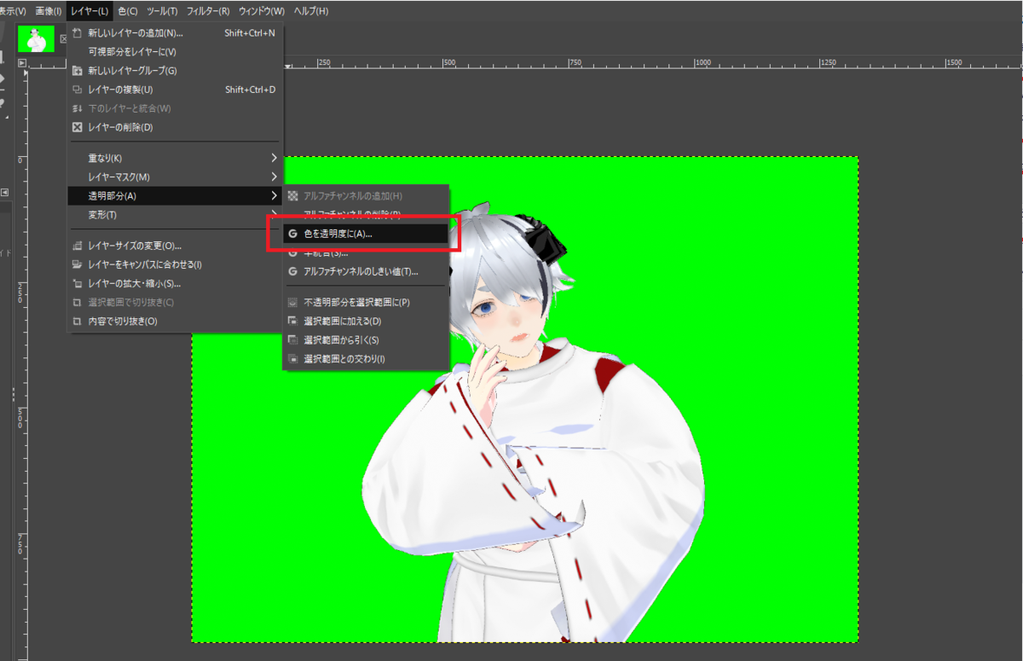Click the fit-canvas icon beside レイヤーをキャンバスに合わせる
Screen dimensions: 1023x661
pos(78,264)
